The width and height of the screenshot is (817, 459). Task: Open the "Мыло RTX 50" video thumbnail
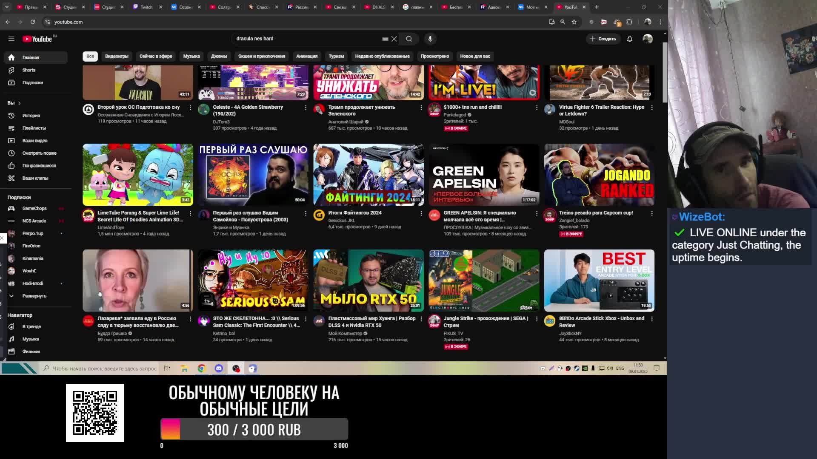point(368,280)
